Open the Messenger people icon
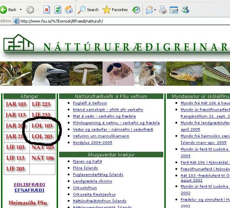 185,10
